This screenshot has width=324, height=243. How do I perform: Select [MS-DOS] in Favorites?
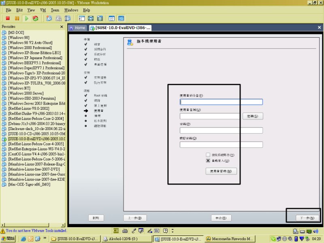[16, 32]
